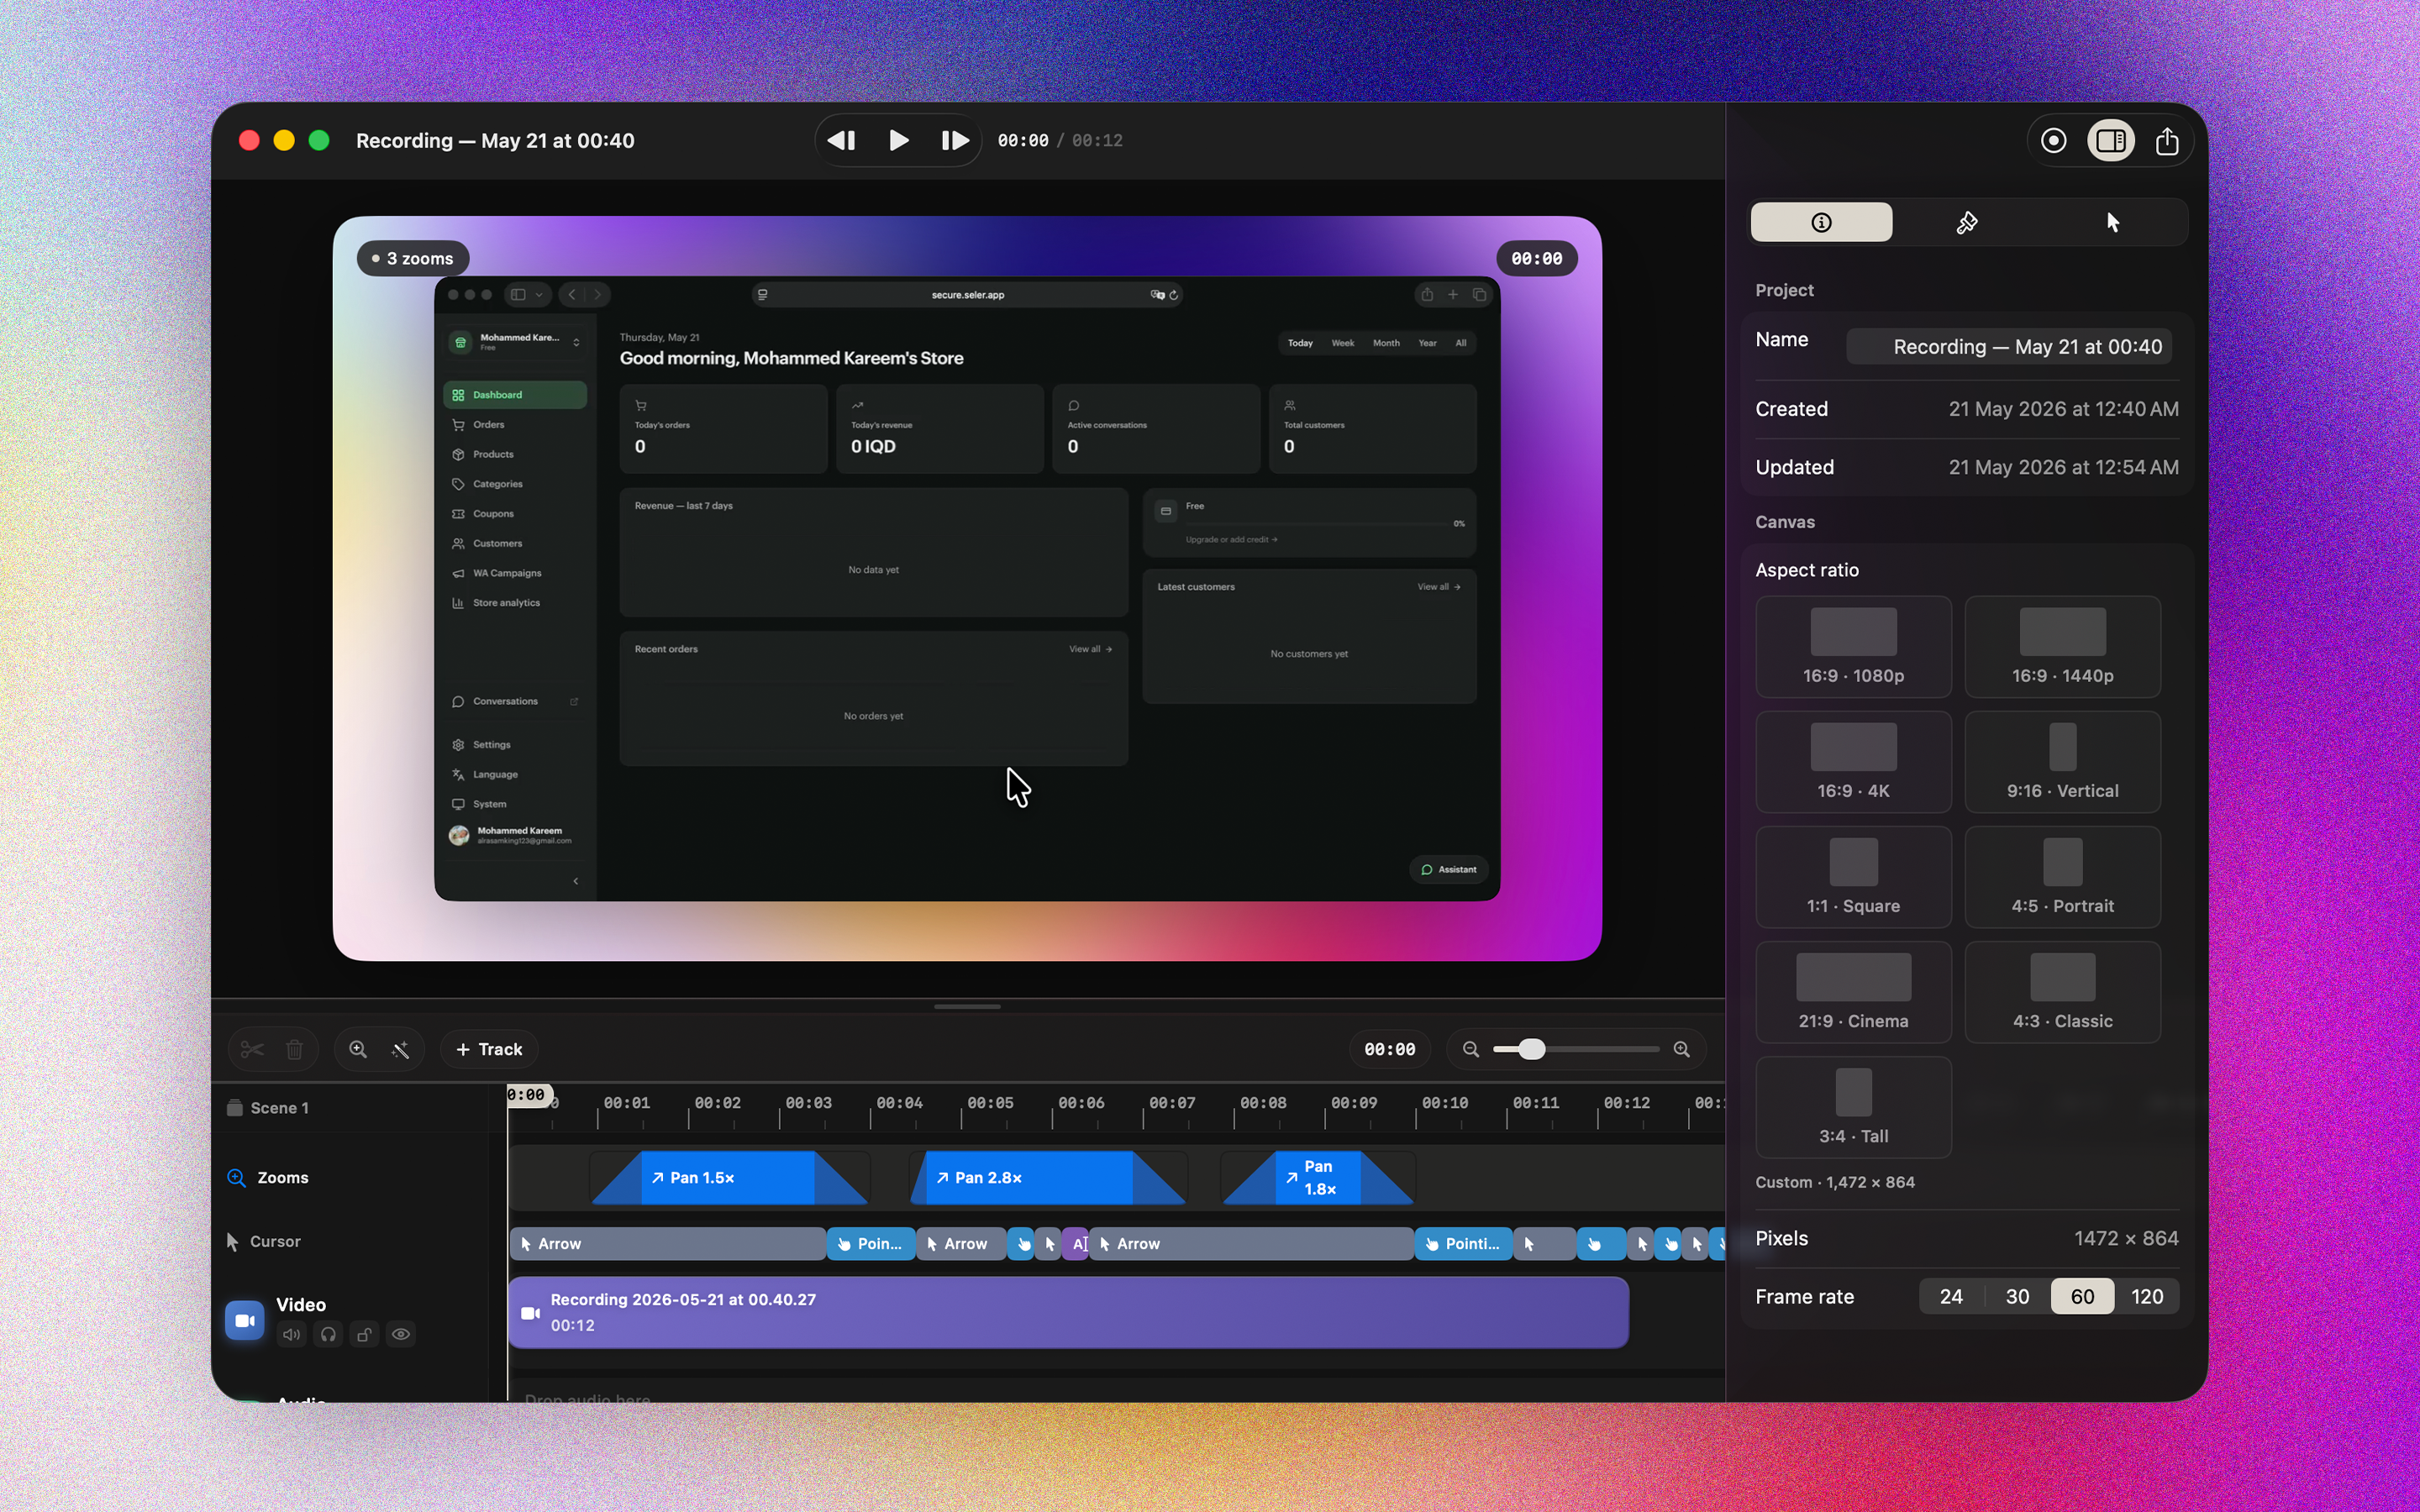Select the first Arrow clip starting at 00:00
Viewport: 2420px width, 1512px height.
coord(667,1243)
